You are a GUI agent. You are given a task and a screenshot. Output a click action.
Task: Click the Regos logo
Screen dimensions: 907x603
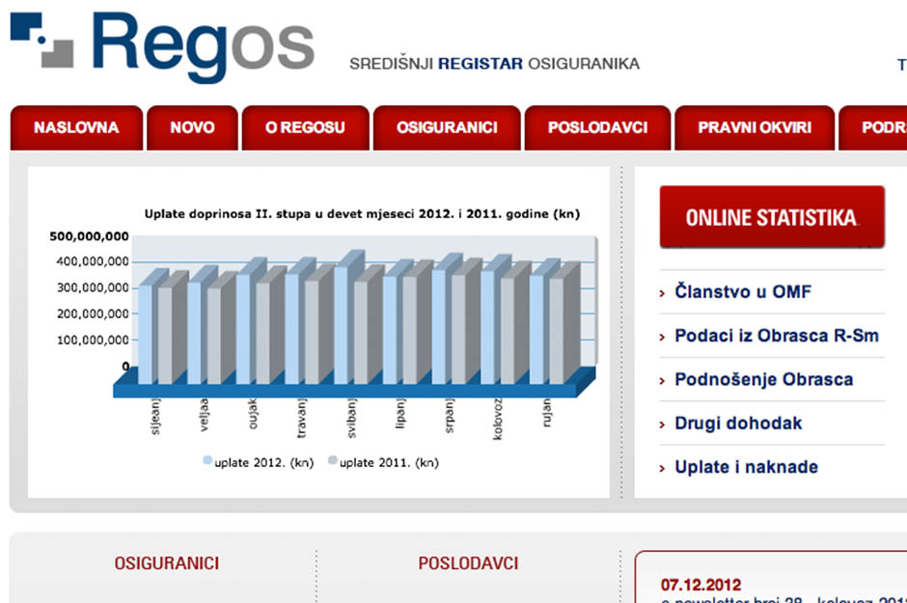point(162,47)
